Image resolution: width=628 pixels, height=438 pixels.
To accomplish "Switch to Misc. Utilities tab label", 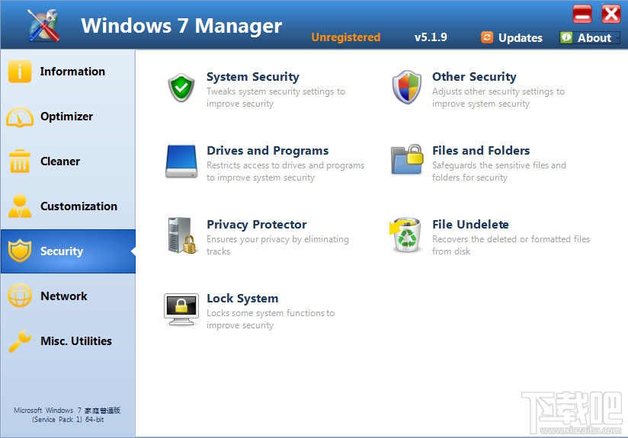I will pyautogui.click(x=76, y=340).
